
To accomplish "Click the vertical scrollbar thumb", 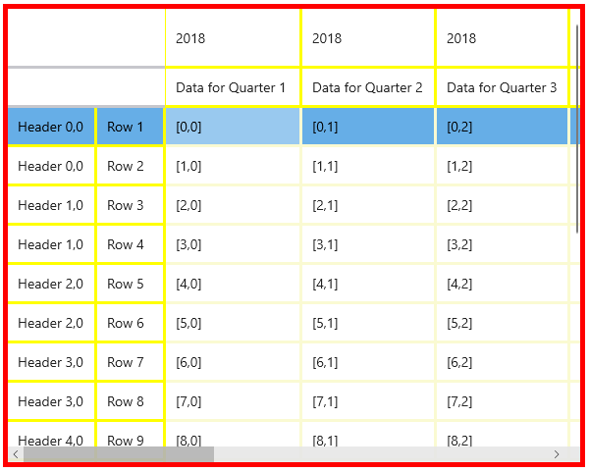I will pyautogui.click(x=576, y=128).
